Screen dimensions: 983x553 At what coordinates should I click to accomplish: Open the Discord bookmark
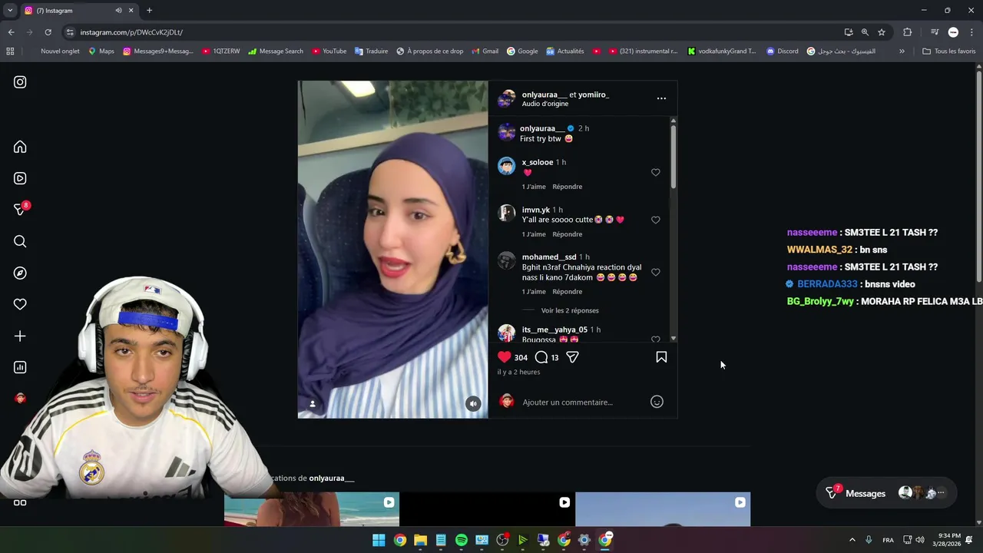(x=782, y=51)
